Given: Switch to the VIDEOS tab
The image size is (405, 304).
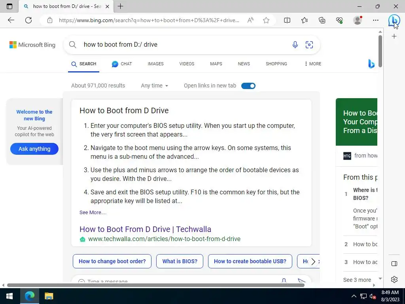Looking at the screenshot, I should [x=187, y=64].
